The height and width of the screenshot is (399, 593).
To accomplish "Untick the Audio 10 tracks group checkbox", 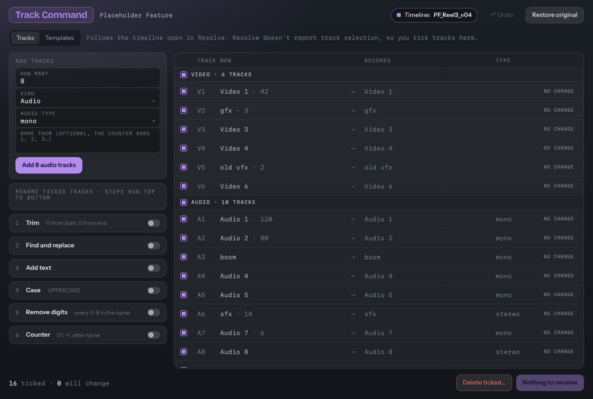I will [x=184, y=202].
